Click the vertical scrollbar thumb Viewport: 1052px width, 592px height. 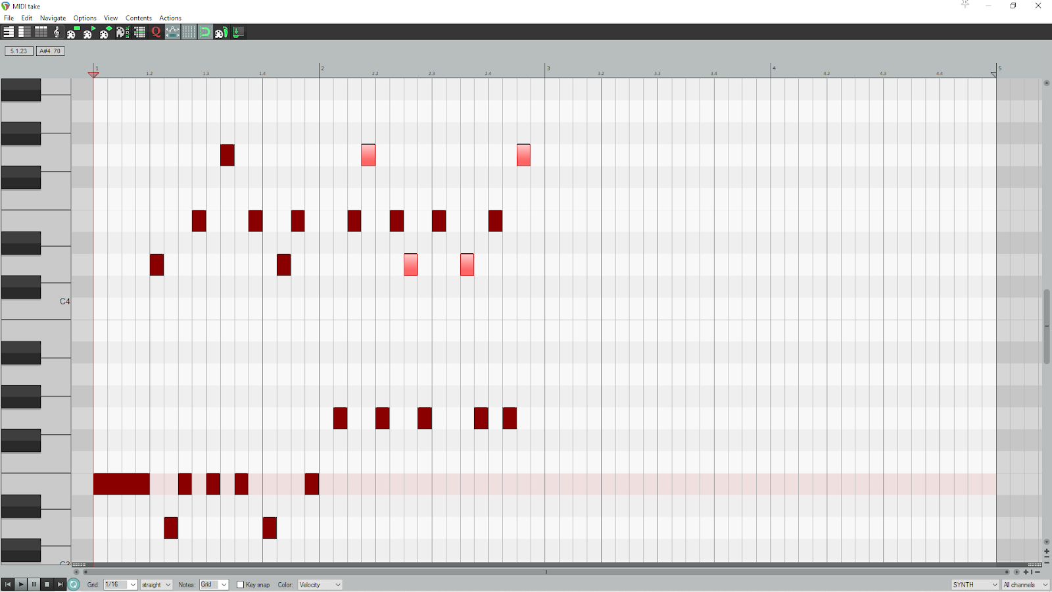pos(1047,326)
